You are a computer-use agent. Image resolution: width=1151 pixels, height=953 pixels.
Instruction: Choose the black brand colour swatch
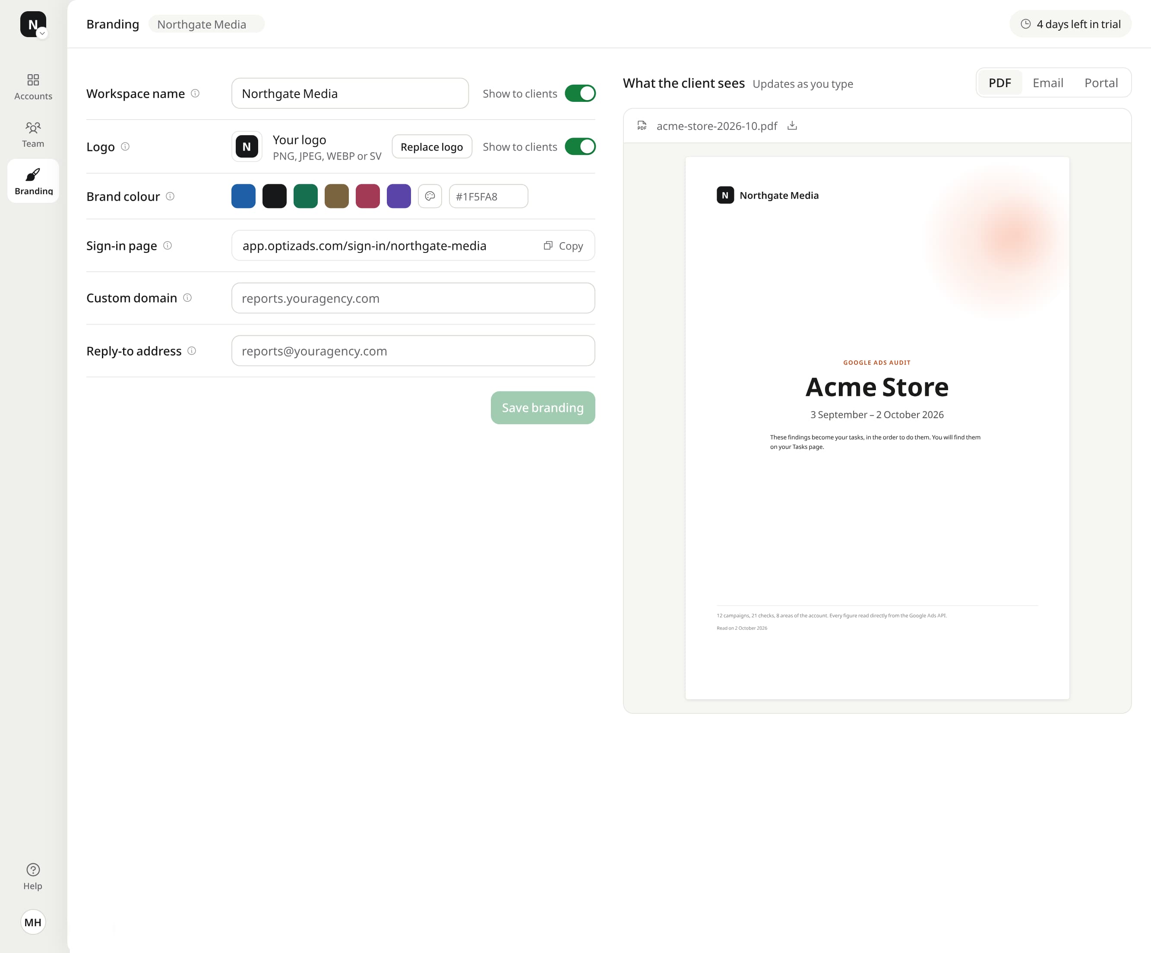click(275, 196)
